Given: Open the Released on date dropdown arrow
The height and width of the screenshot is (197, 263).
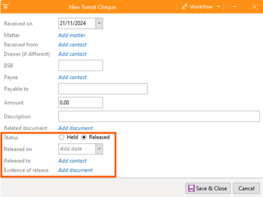Looking at the screenshot, I should [99, 149].
